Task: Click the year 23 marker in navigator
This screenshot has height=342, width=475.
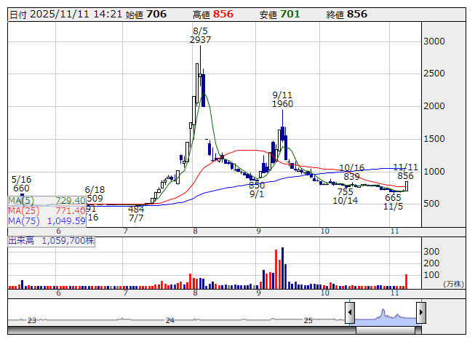Action: click(31, 320)
